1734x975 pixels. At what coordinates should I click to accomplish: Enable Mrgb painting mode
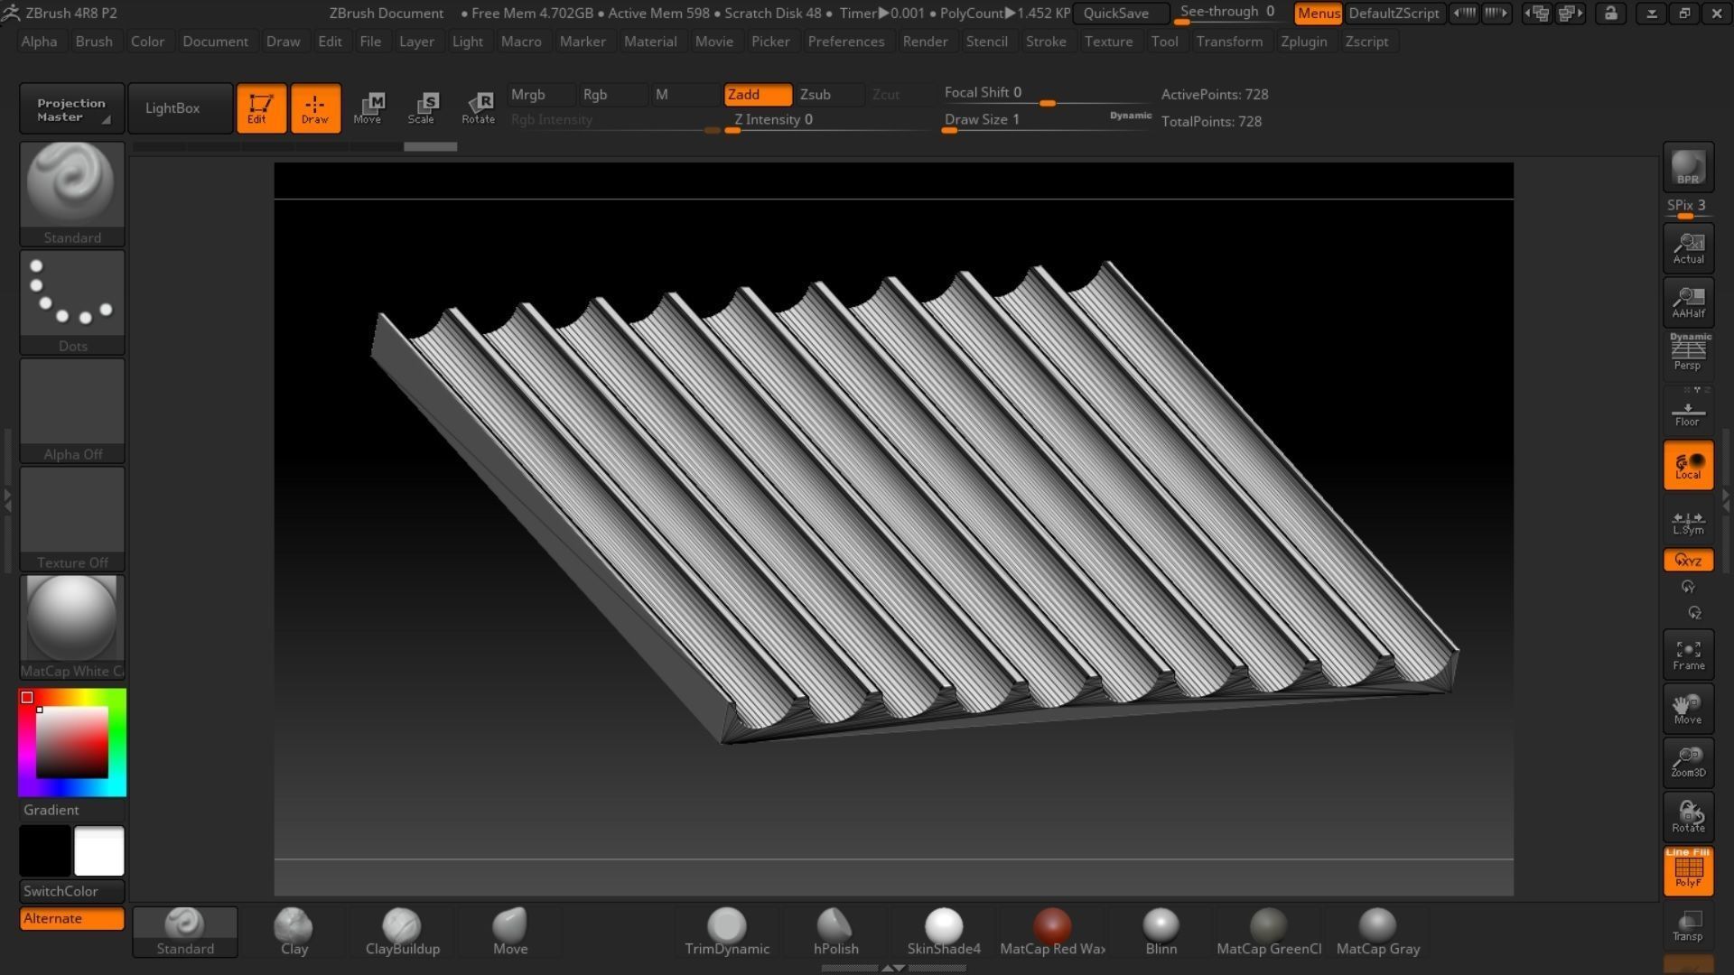(x=540, y=95)
